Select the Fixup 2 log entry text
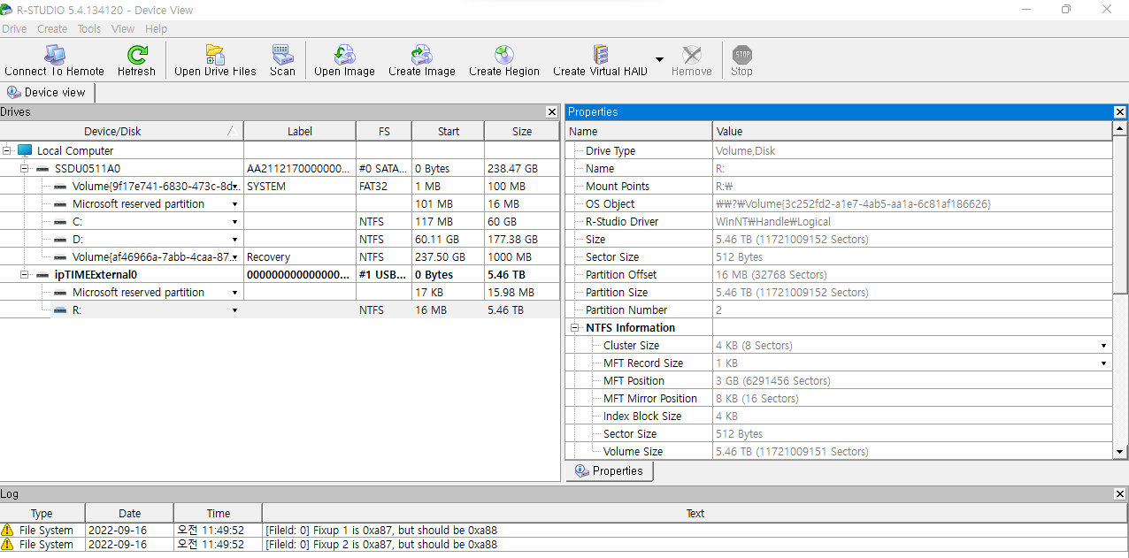This screenshot has width=1129, height=558. [x=381, y=545]
